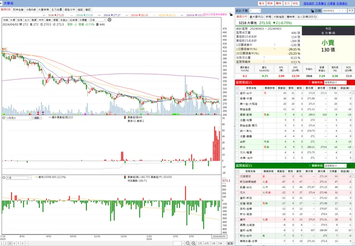Open the 個股資訊 link
Screen dimensions: 355x246
[308, 4]
